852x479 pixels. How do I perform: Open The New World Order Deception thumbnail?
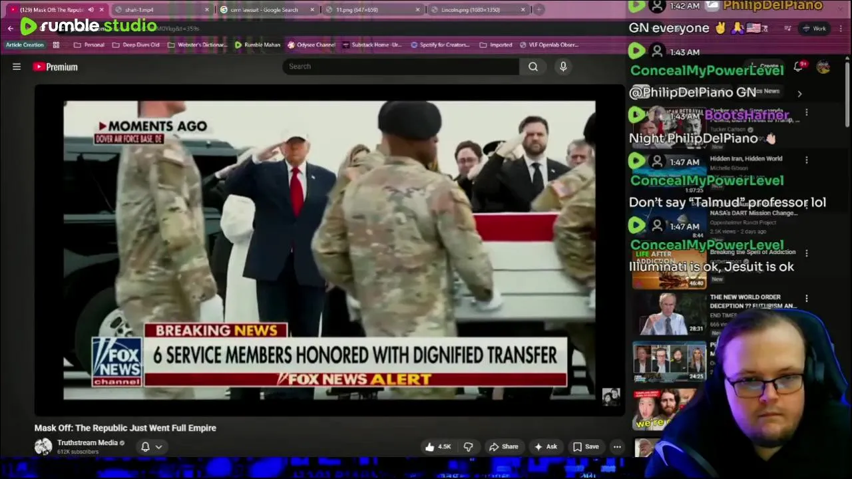[x=669, y=314]
